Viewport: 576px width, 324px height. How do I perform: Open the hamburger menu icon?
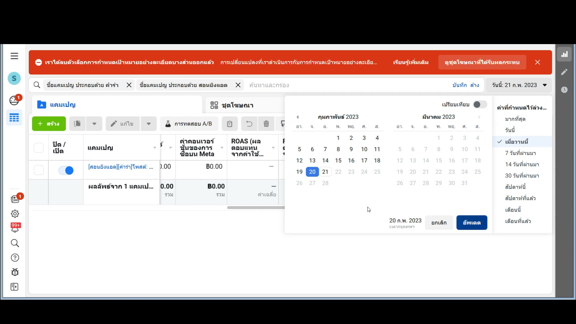14,56
